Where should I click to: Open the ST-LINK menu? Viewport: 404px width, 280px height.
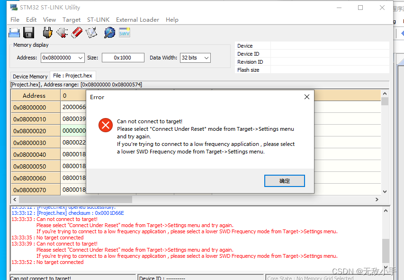click(x=98, y=19)
